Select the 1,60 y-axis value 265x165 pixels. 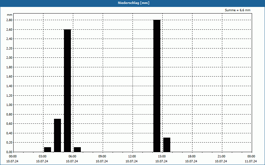[x=10, y=77]
